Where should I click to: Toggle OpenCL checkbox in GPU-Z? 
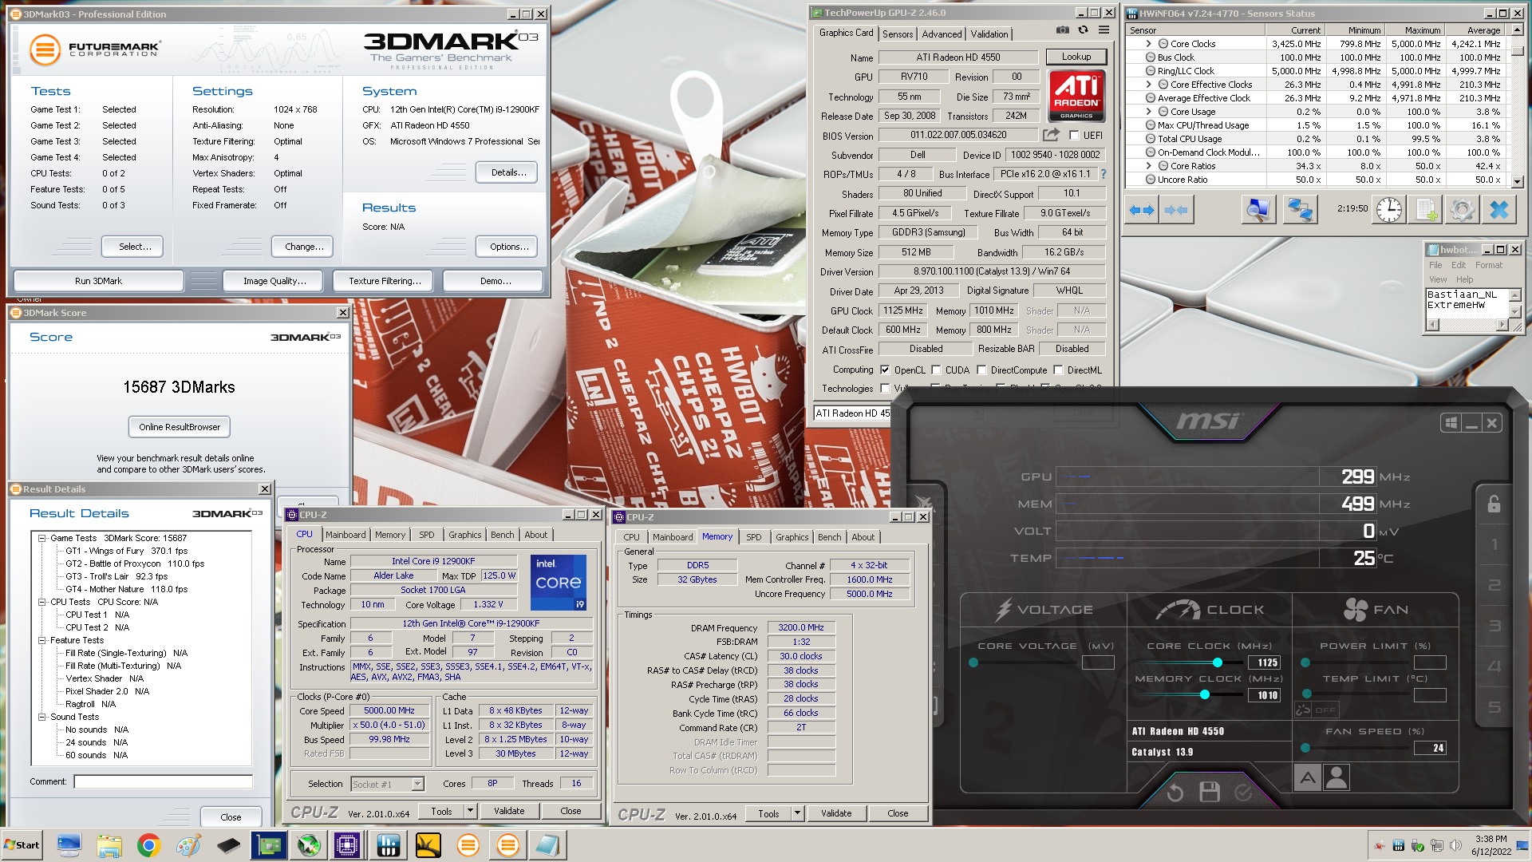pyautogui.click(x=885, y=370)
